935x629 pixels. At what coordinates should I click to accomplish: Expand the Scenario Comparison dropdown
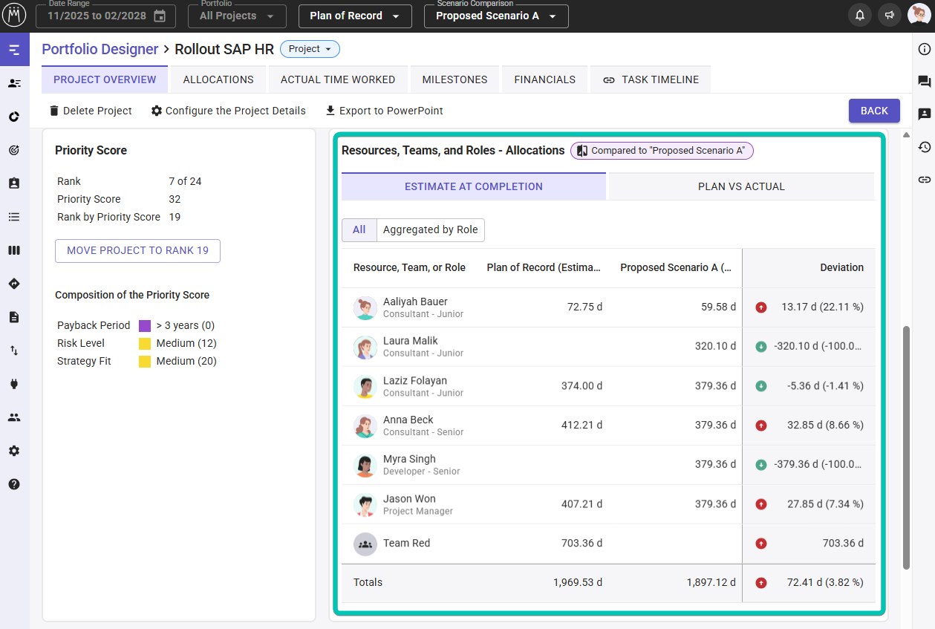coord(495,16)
